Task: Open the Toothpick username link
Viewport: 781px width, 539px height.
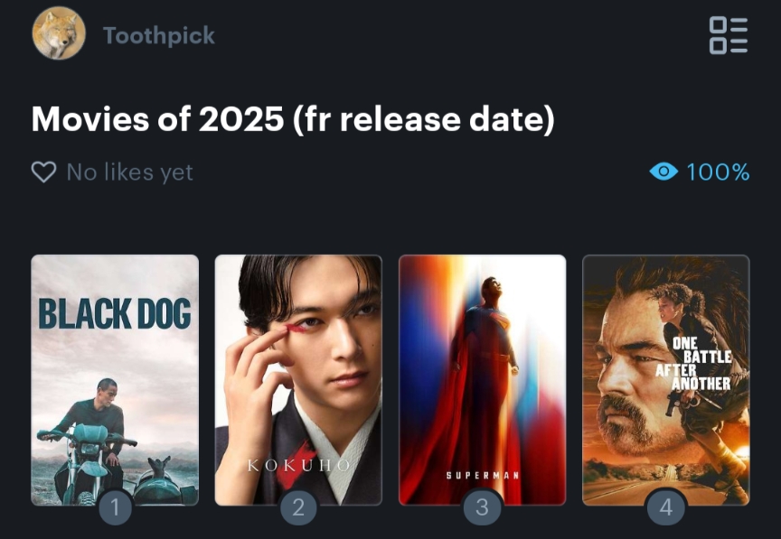Action: tap(159, 36)
